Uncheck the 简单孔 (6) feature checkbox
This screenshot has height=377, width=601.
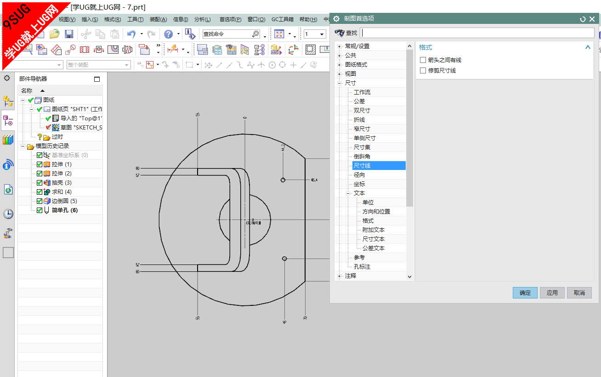click(x=40, y=210)
